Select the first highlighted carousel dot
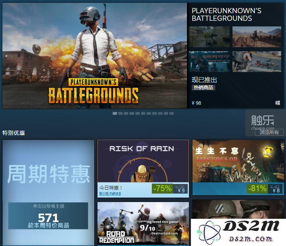The width and height of the screenshot is (286, 246). point(115,114)
